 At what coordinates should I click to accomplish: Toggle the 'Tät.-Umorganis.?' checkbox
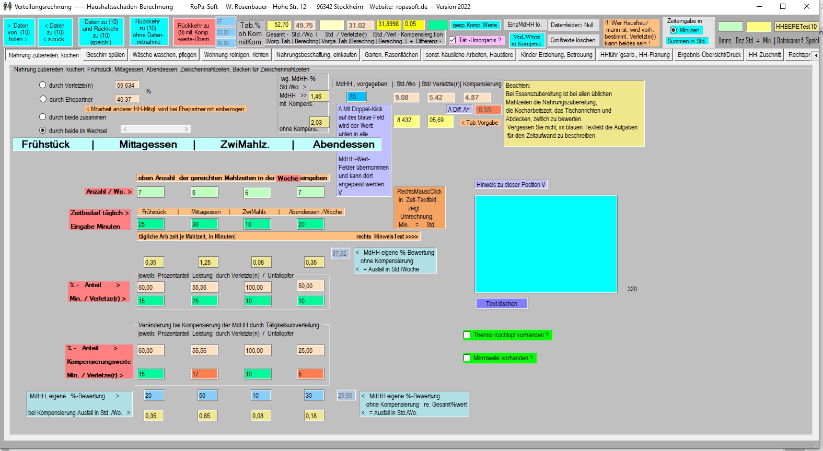click(x=453, y=40)
